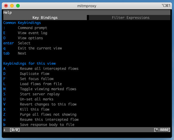Screen dimensions: 174x140
Task: Click the Help header label
Action: tap(7, 13)
